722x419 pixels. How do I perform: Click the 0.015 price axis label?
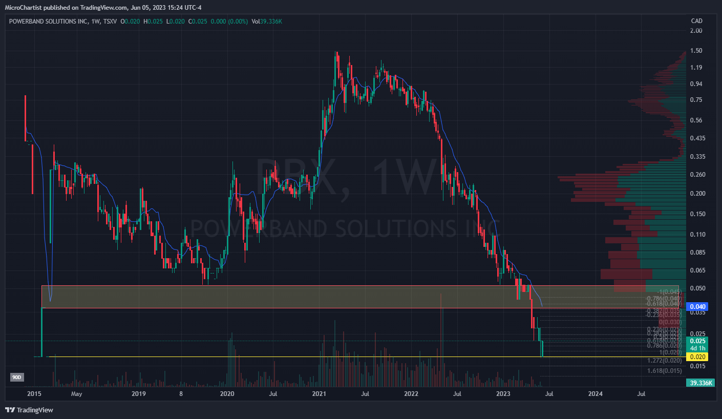[697, 366]
